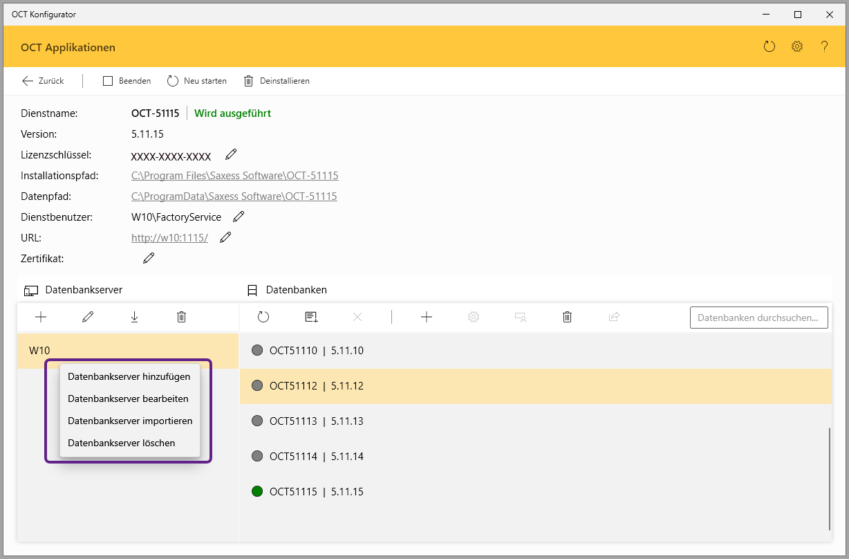Click Neu starten to restart the service
The image size is (849, 559).
pyautogui.click(x=197, y=81)
